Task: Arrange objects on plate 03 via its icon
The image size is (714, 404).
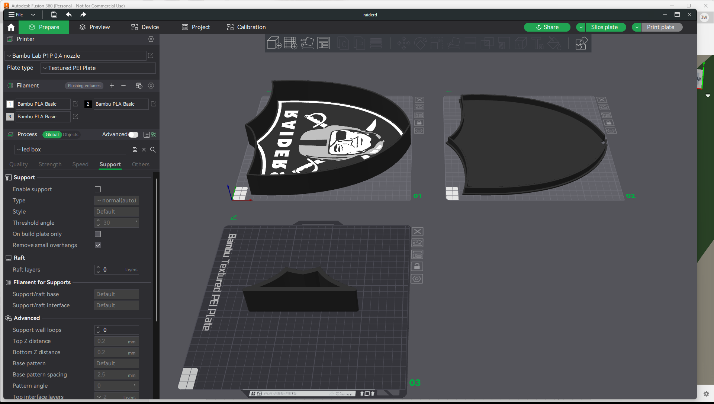Action: click(417, 254)
